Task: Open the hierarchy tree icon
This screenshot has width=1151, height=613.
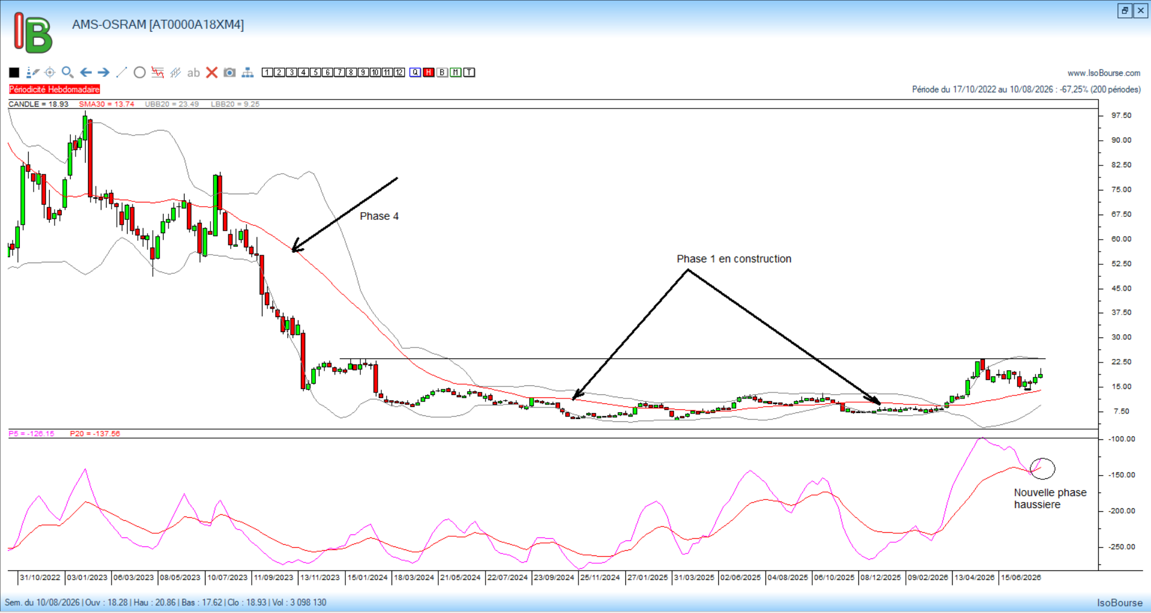Action: click(x=248, y=73)
